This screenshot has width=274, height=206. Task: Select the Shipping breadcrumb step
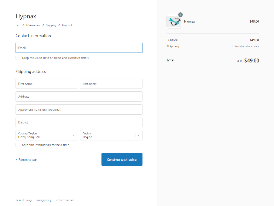tap(51, 25)
